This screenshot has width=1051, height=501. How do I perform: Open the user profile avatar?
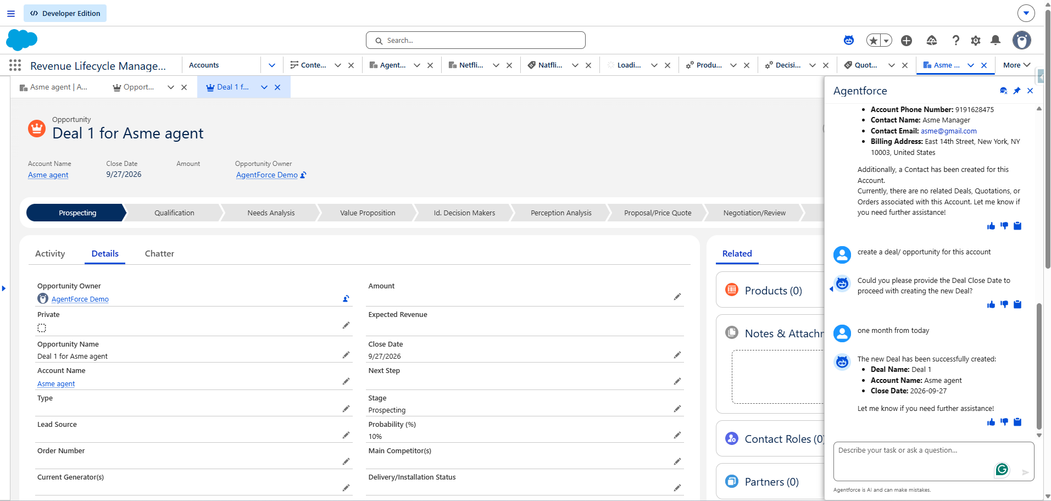coord(1022,40)
